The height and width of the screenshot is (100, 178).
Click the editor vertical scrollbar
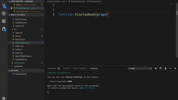tap(177, 30)
